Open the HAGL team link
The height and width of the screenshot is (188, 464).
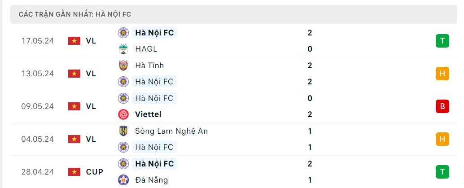(146, 49)
